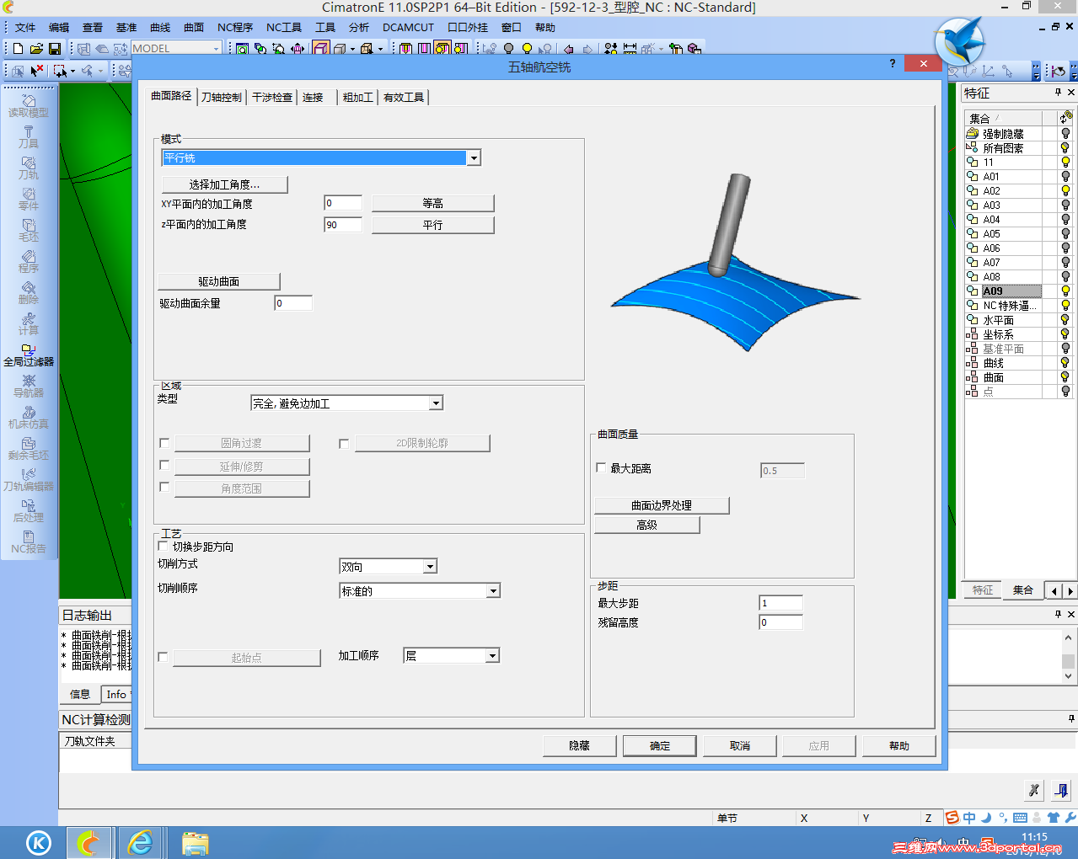Open File Explorer from the taskbar
Image resolution: width=1078 pixels, height=859 pixels.
point(195,843)
